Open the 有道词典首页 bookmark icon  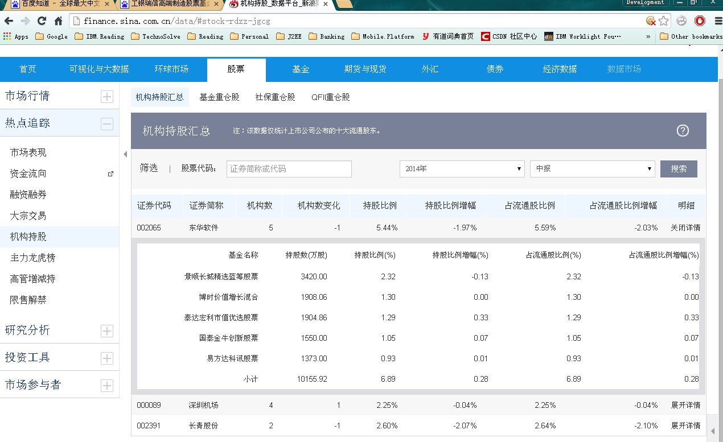(x=425, y=36)
